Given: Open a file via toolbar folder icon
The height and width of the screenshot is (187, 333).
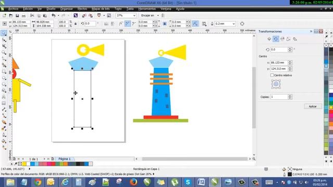Looking at the screenshot, I should [10, 16].
